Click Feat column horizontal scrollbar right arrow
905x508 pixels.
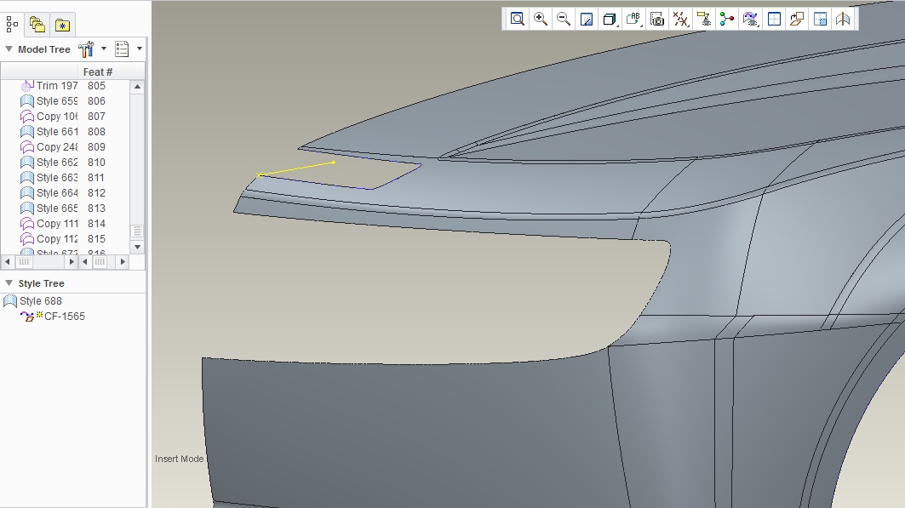[x=123, y=262]
